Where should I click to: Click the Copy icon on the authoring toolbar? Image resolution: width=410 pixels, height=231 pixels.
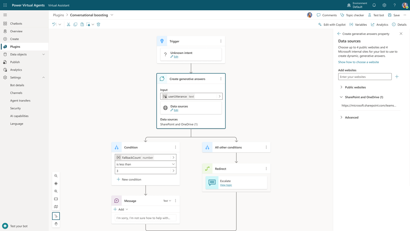tap(76, 24)
